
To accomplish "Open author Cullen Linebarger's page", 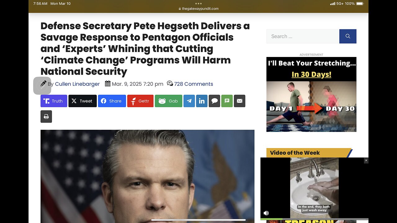I will [77, 84].
